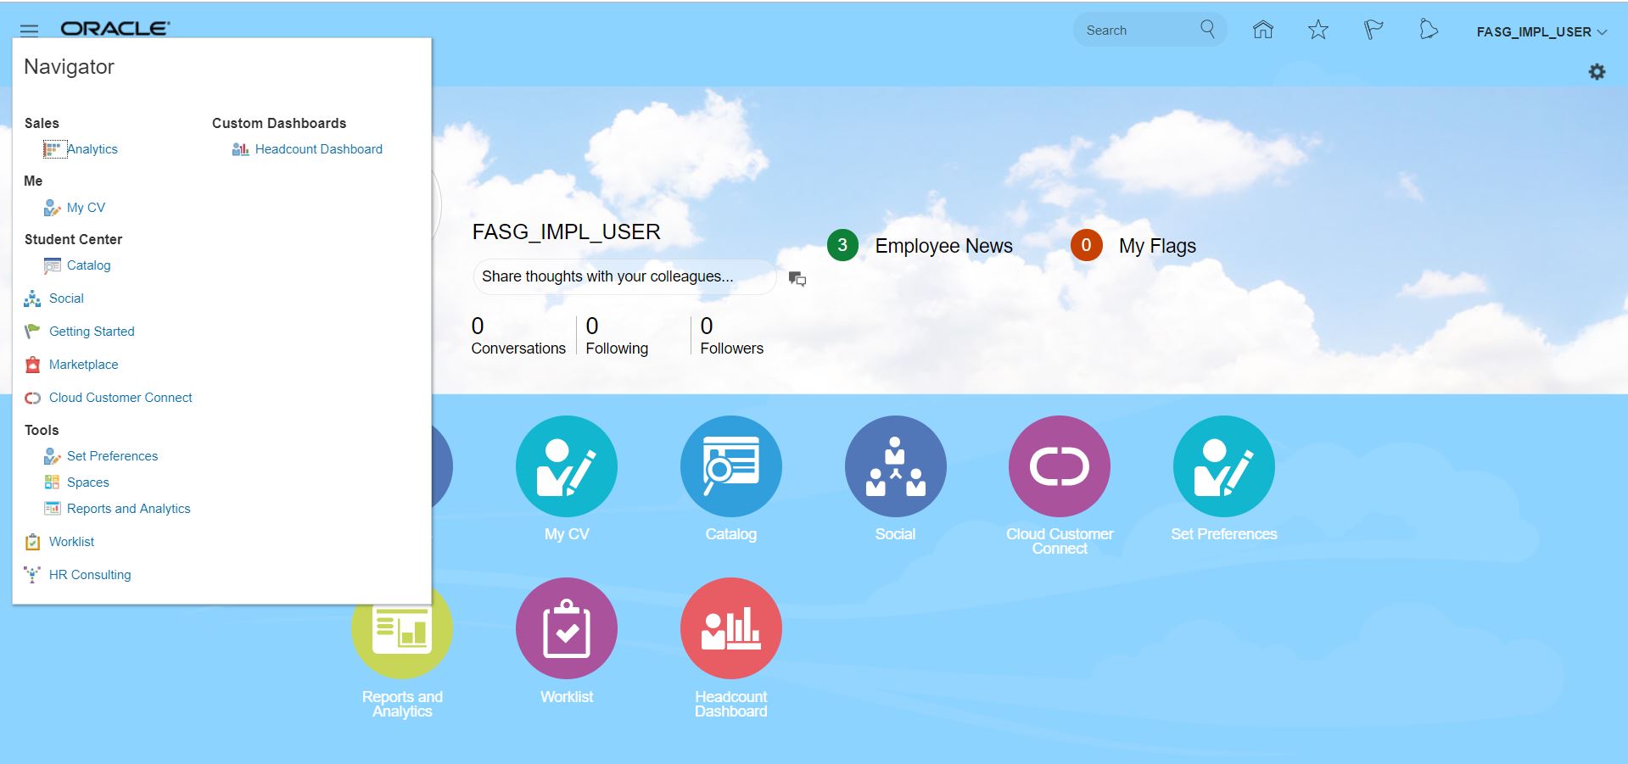Open the Employee News link
The width and height of the screenshot is (1628, 764).
pyautogui.click(x=943, y=246)
